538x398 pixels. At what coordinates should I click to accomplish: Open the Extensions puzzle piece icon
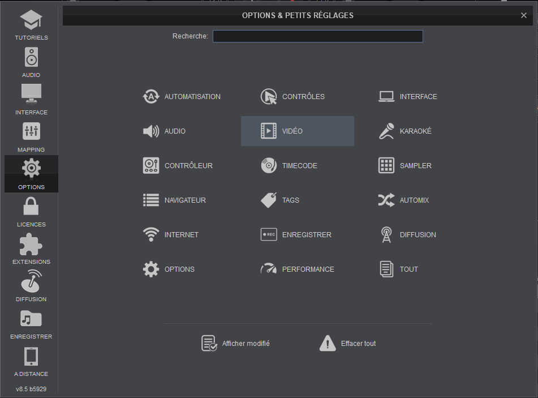click(x=31, y=244)
